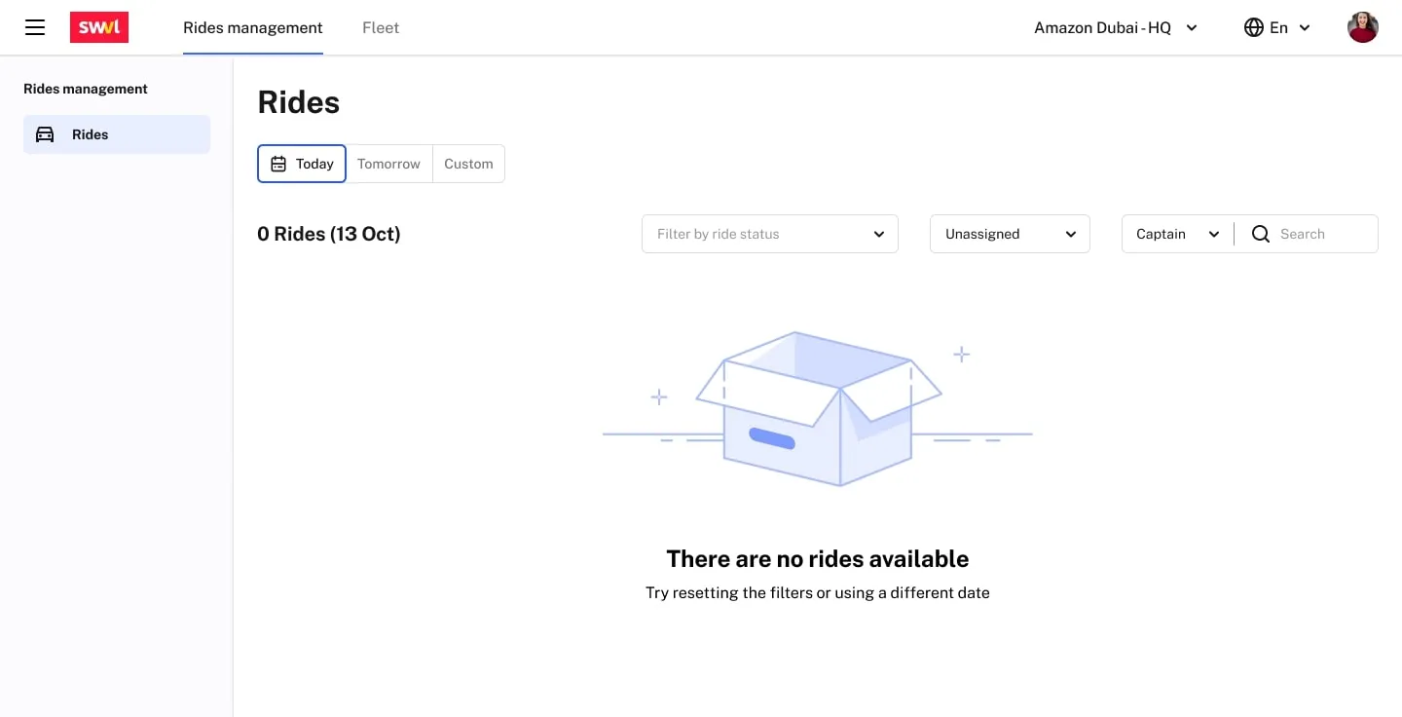Expand the Filter by ride status dropdown
This screenshot has height=717, width=1402.
(x=769, y=234)
